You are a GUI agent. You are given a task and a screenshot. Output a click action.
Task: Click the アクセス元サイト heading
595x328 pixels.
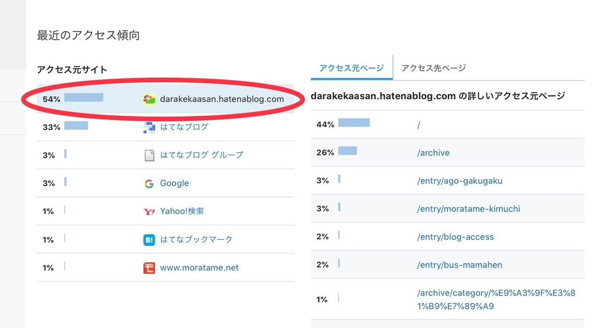pos(72,70)
